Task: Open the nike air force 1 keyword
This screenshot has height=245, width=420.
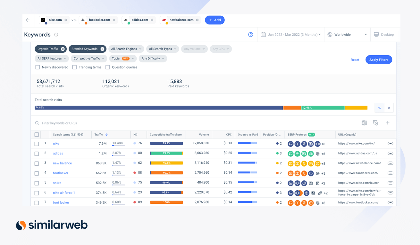Action: (x=64, y=193)
